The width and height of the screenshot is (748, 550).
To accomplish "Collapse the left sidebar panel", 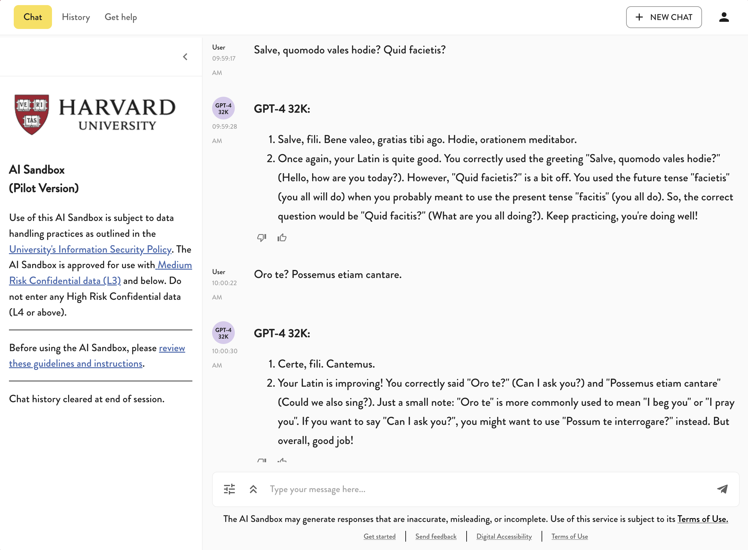I will (x=185, y=57).
